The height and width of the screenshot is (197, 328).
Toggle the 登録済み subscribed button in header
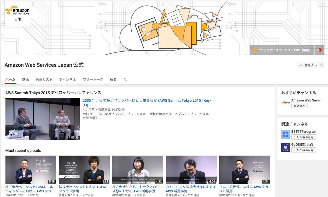coord(308,65)
